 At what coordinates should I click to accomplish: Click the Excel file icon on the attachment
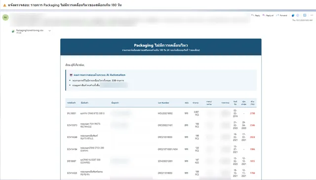pyautogui.click(x=13, y=31)
